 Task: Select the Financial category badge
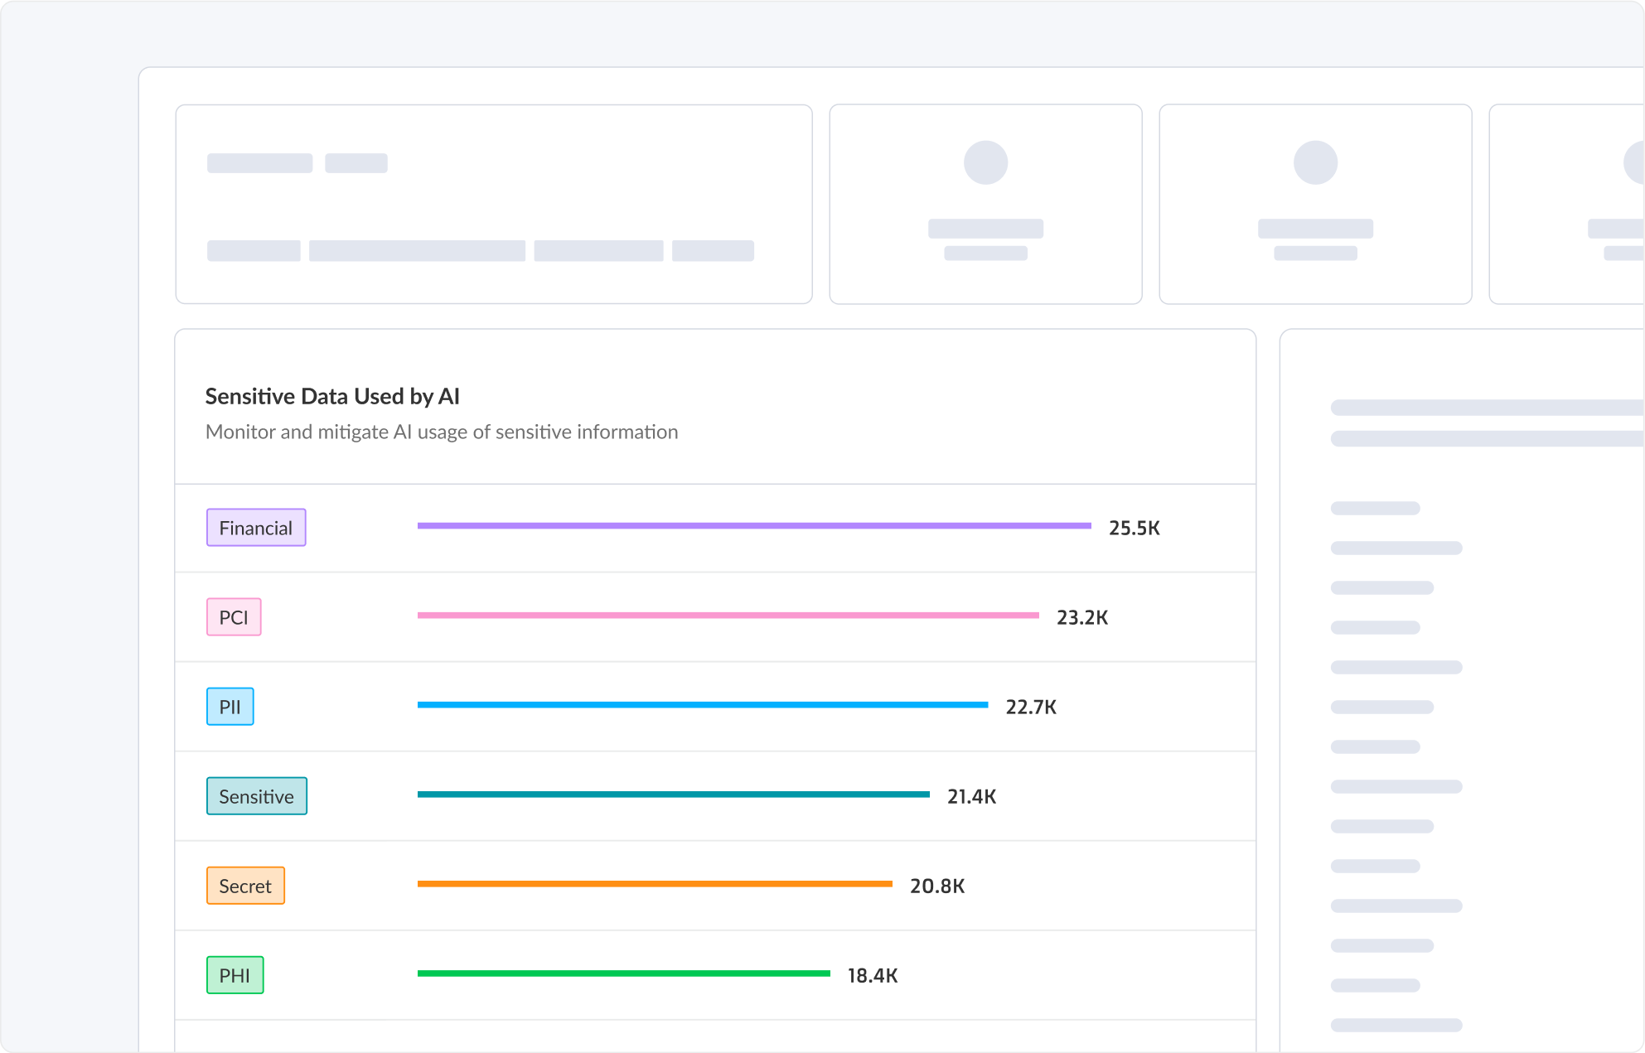pyautogui.click(x=255, y=528)
